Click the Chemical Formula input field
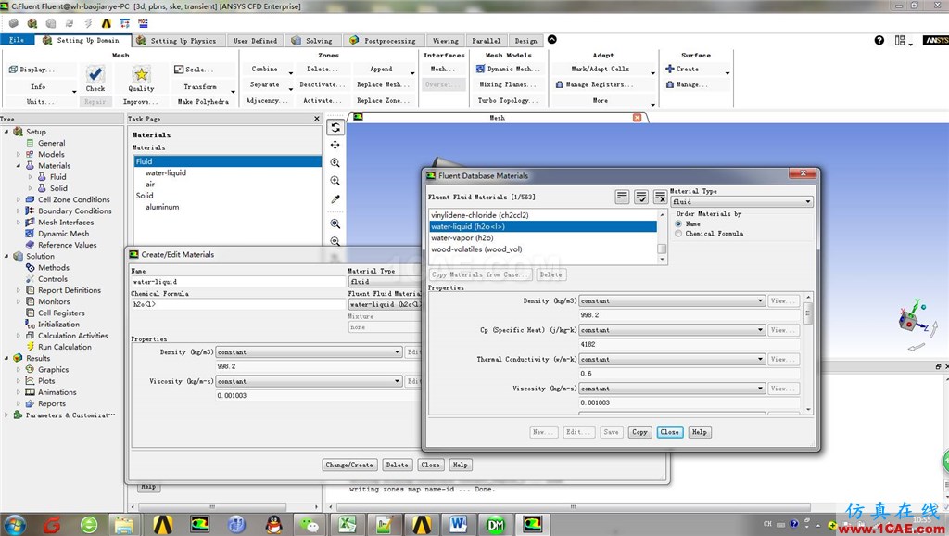Viewport: 949px width, 536px height. [238, 304]
